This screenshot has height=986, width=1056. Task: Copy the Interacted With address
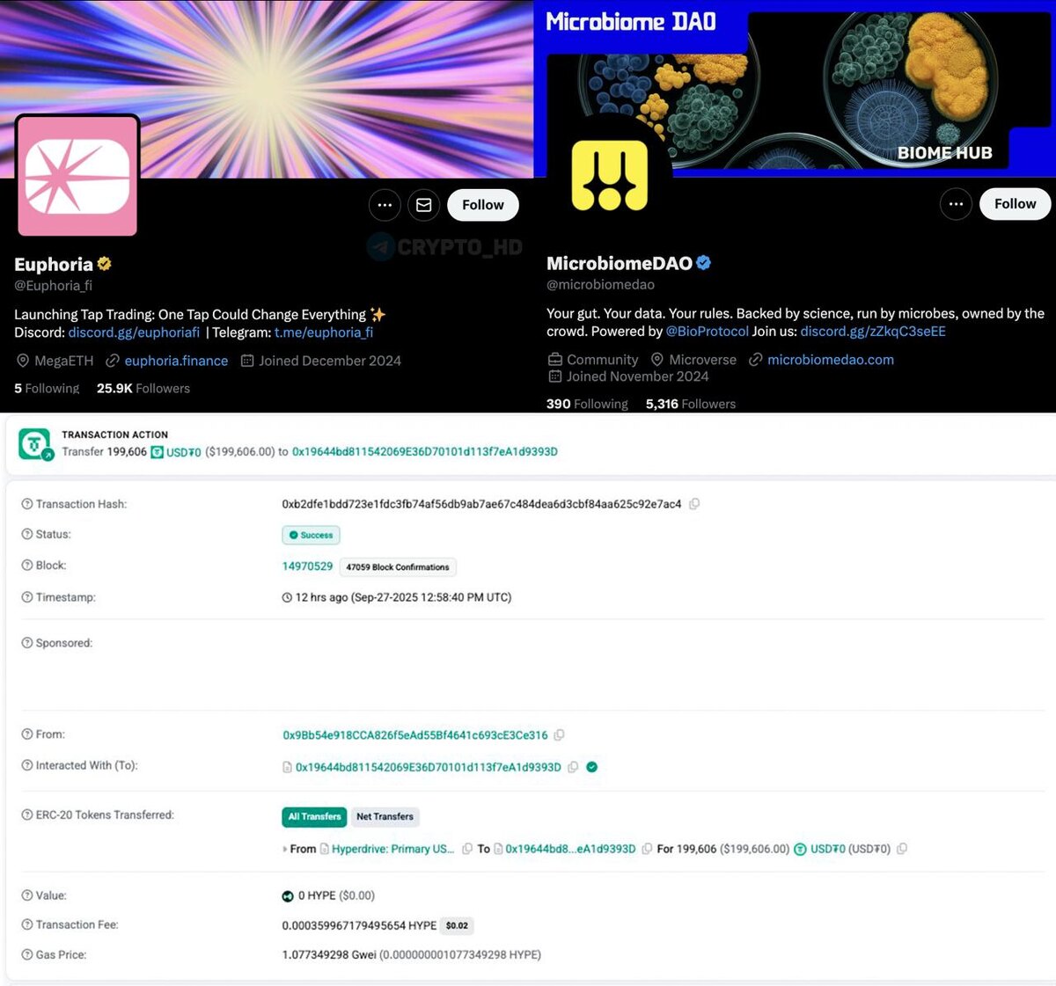[573, 767]
